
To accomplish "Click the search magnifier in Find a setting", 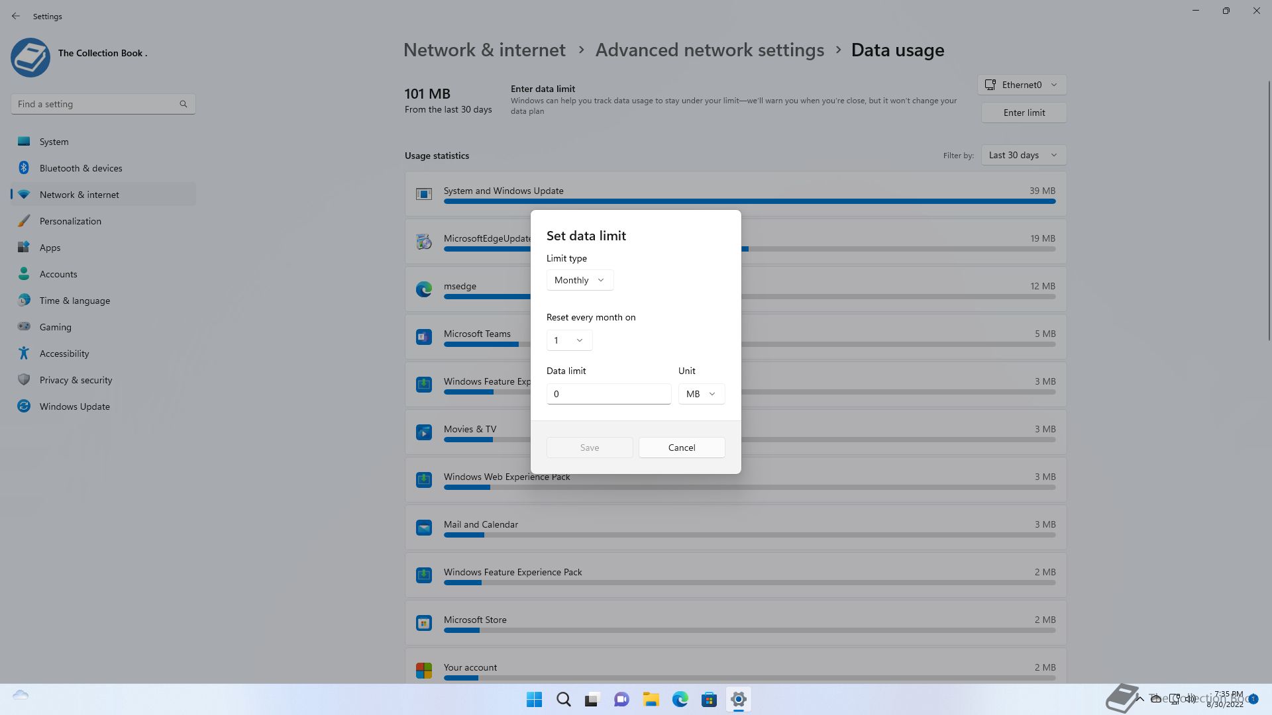I will [184, 104].
